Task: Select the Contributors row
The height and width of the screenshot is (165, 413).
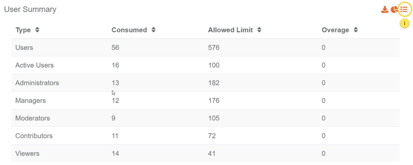Action: pos(205,136)
